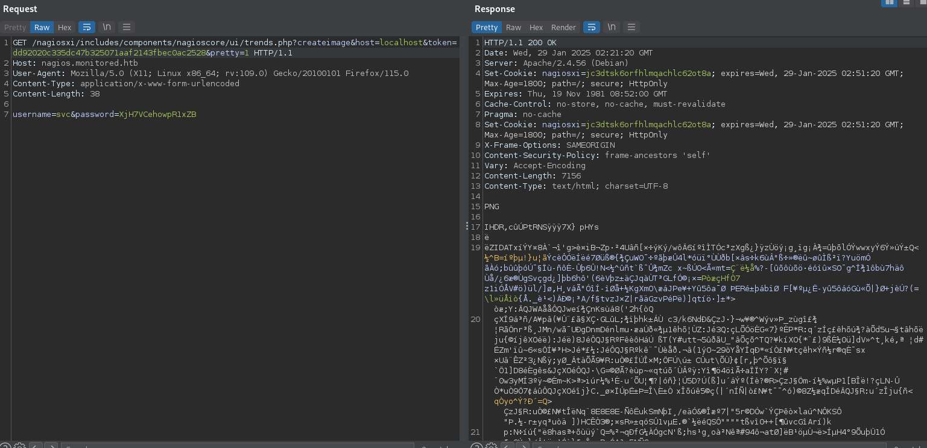Open the Response panel hamburger options menu
The width and height of the screenshot is (927, 448).
pos(631,27)
